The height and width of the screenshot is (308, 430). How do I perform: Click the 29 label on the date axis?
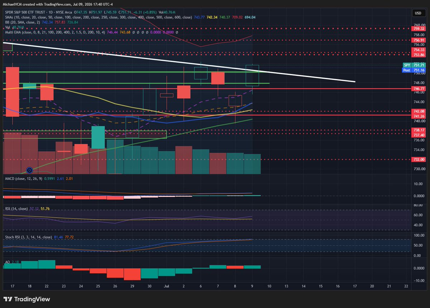[x=132, y=287]
